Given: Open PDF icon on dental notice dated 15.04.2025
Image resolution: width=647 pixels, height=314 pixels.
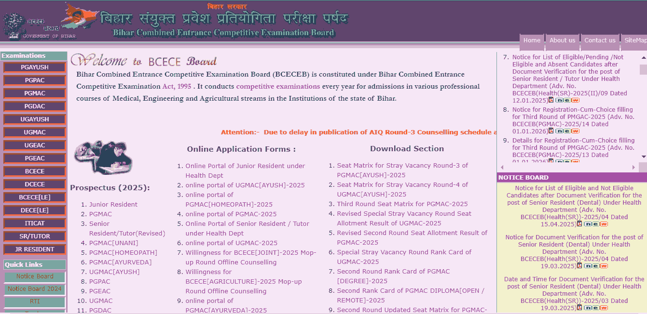Looking at the screenshot, I should point(579,224).
